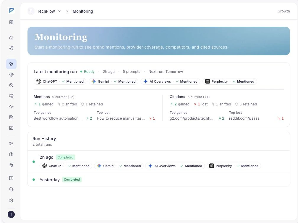Viewport: 298px width, 223px height.
Task: Open the globe icon in sidebar
Action: pos(11,85)
